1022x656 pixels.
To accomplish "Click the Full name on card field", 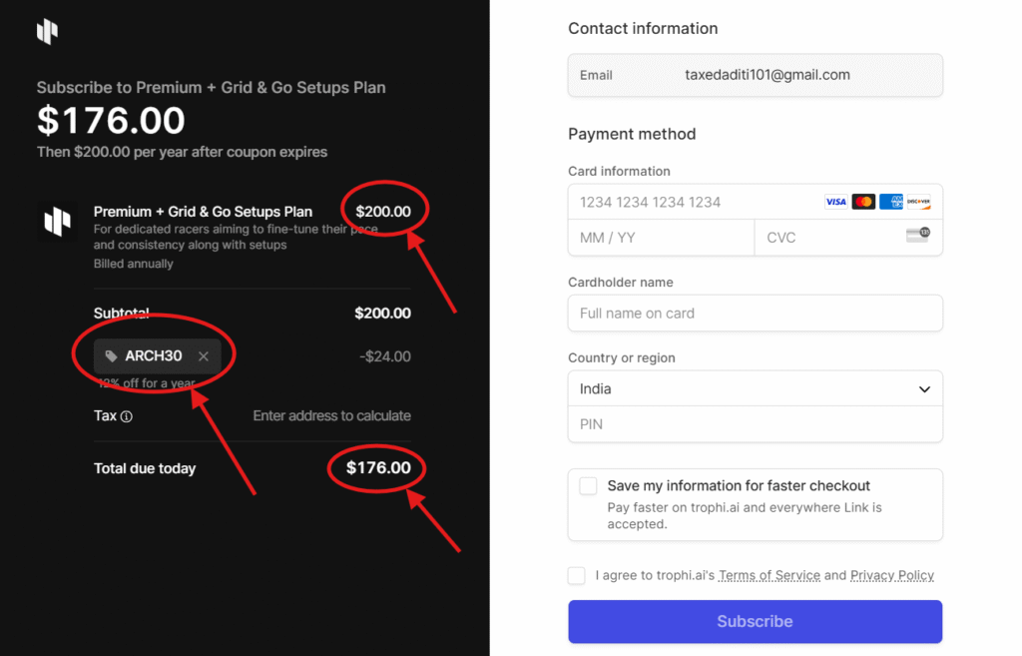I will (x=755, y=314).
